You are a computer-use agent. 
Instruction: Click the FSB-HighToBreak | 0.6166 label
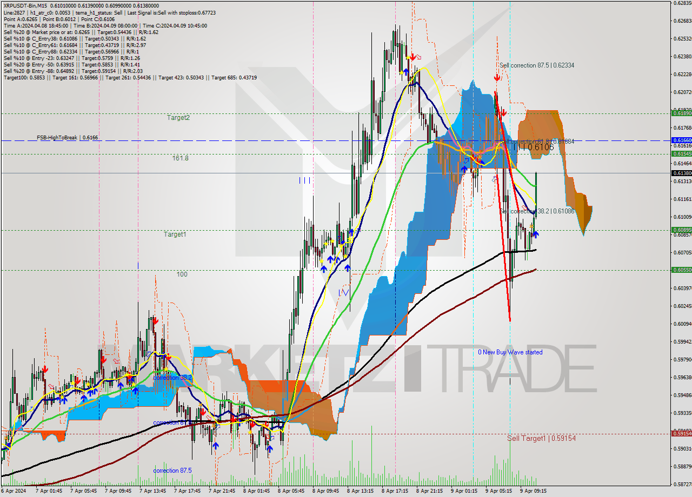68,138
